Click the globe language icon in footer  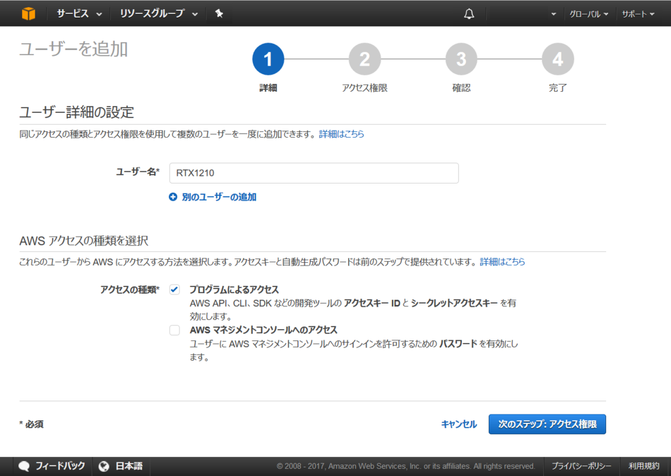104,466
